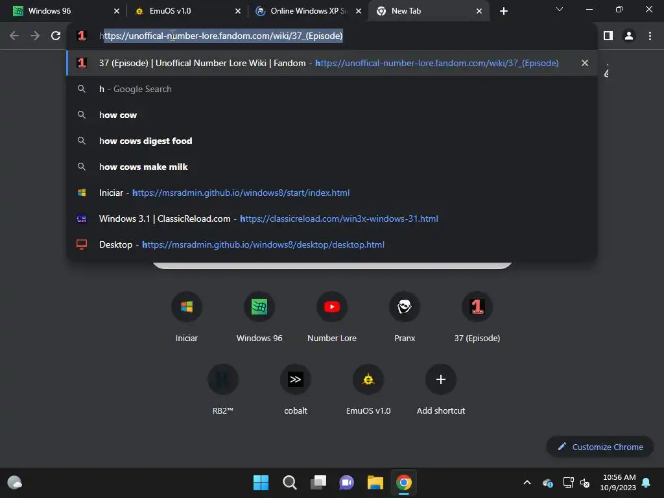The height and width of the screenshot is (498, 664).
Task: Open the network tray icon
Action: 568,482
